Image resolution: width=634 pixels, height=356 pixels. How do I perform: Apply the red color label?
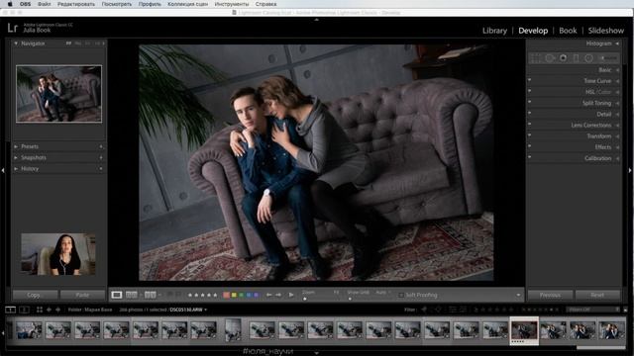(226, 295)
